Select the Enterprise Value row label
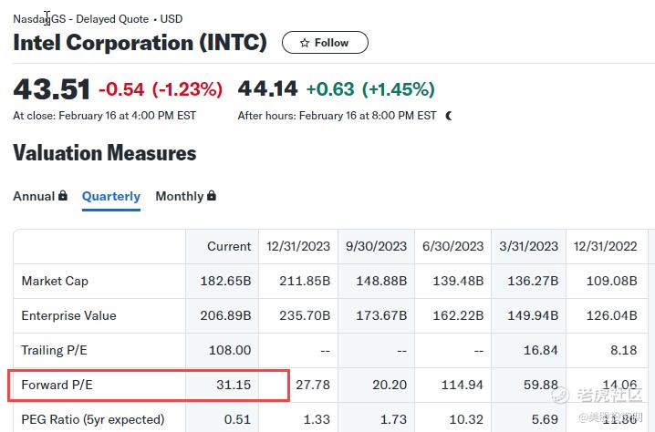Screen dimensions: 655x432 point(69,315)
